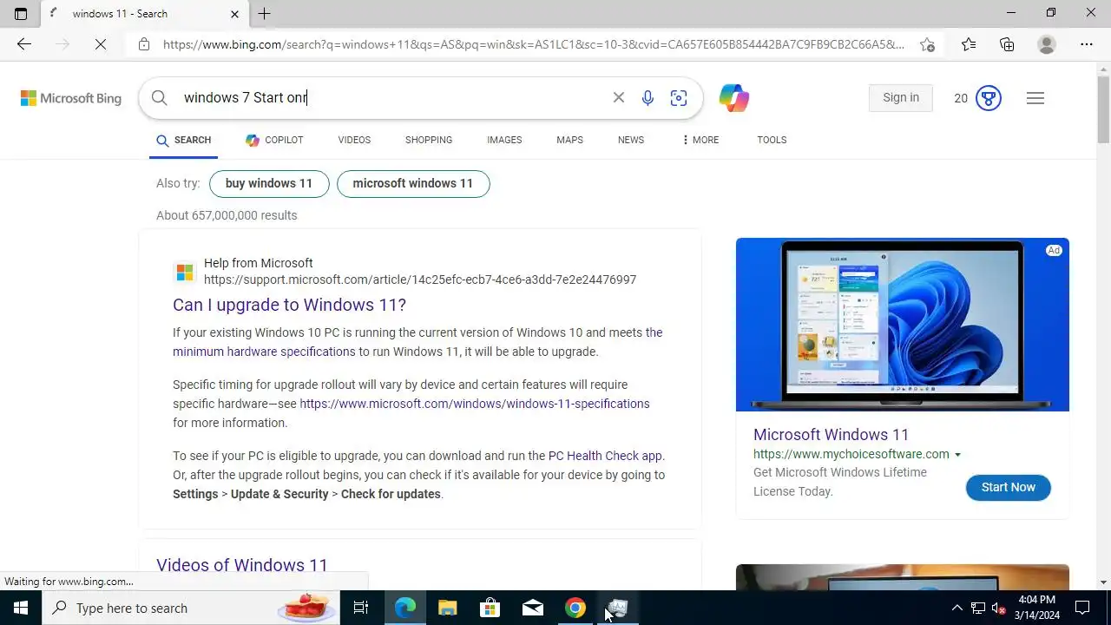The width and height of the screenshot is (1111, 625).
Task: Click the Help from Microsoft source label
Action: pos(258,263)
